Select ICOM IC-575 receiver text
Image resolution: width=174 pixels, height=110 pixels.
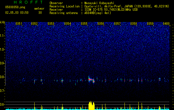(111, 10)
